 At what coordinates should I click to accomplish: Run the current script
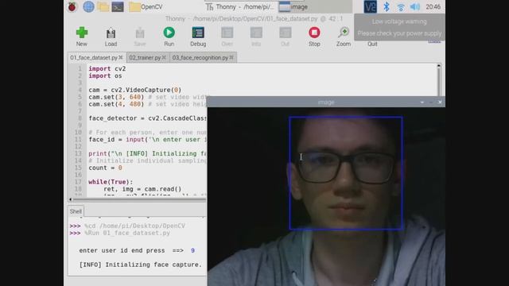pos(169,37)
